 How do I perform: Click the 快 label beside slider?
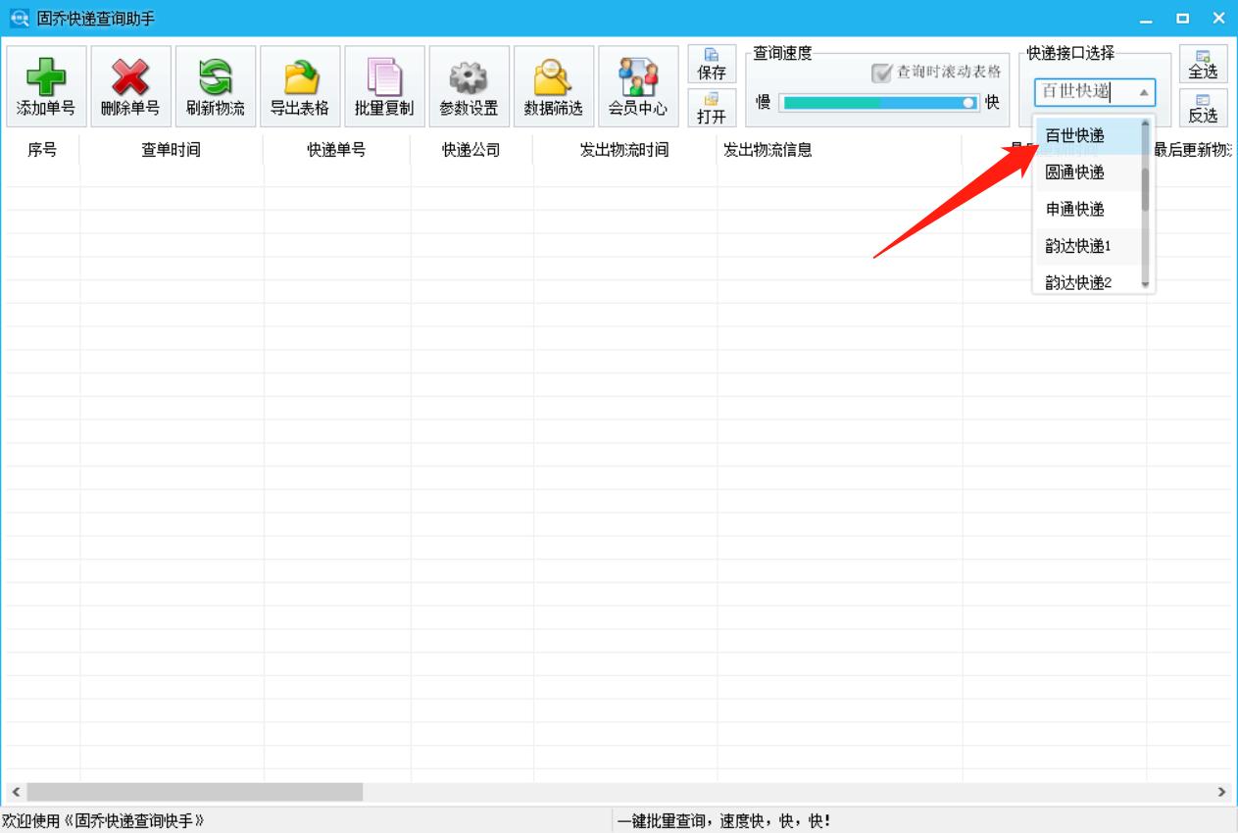click(992, 102)
